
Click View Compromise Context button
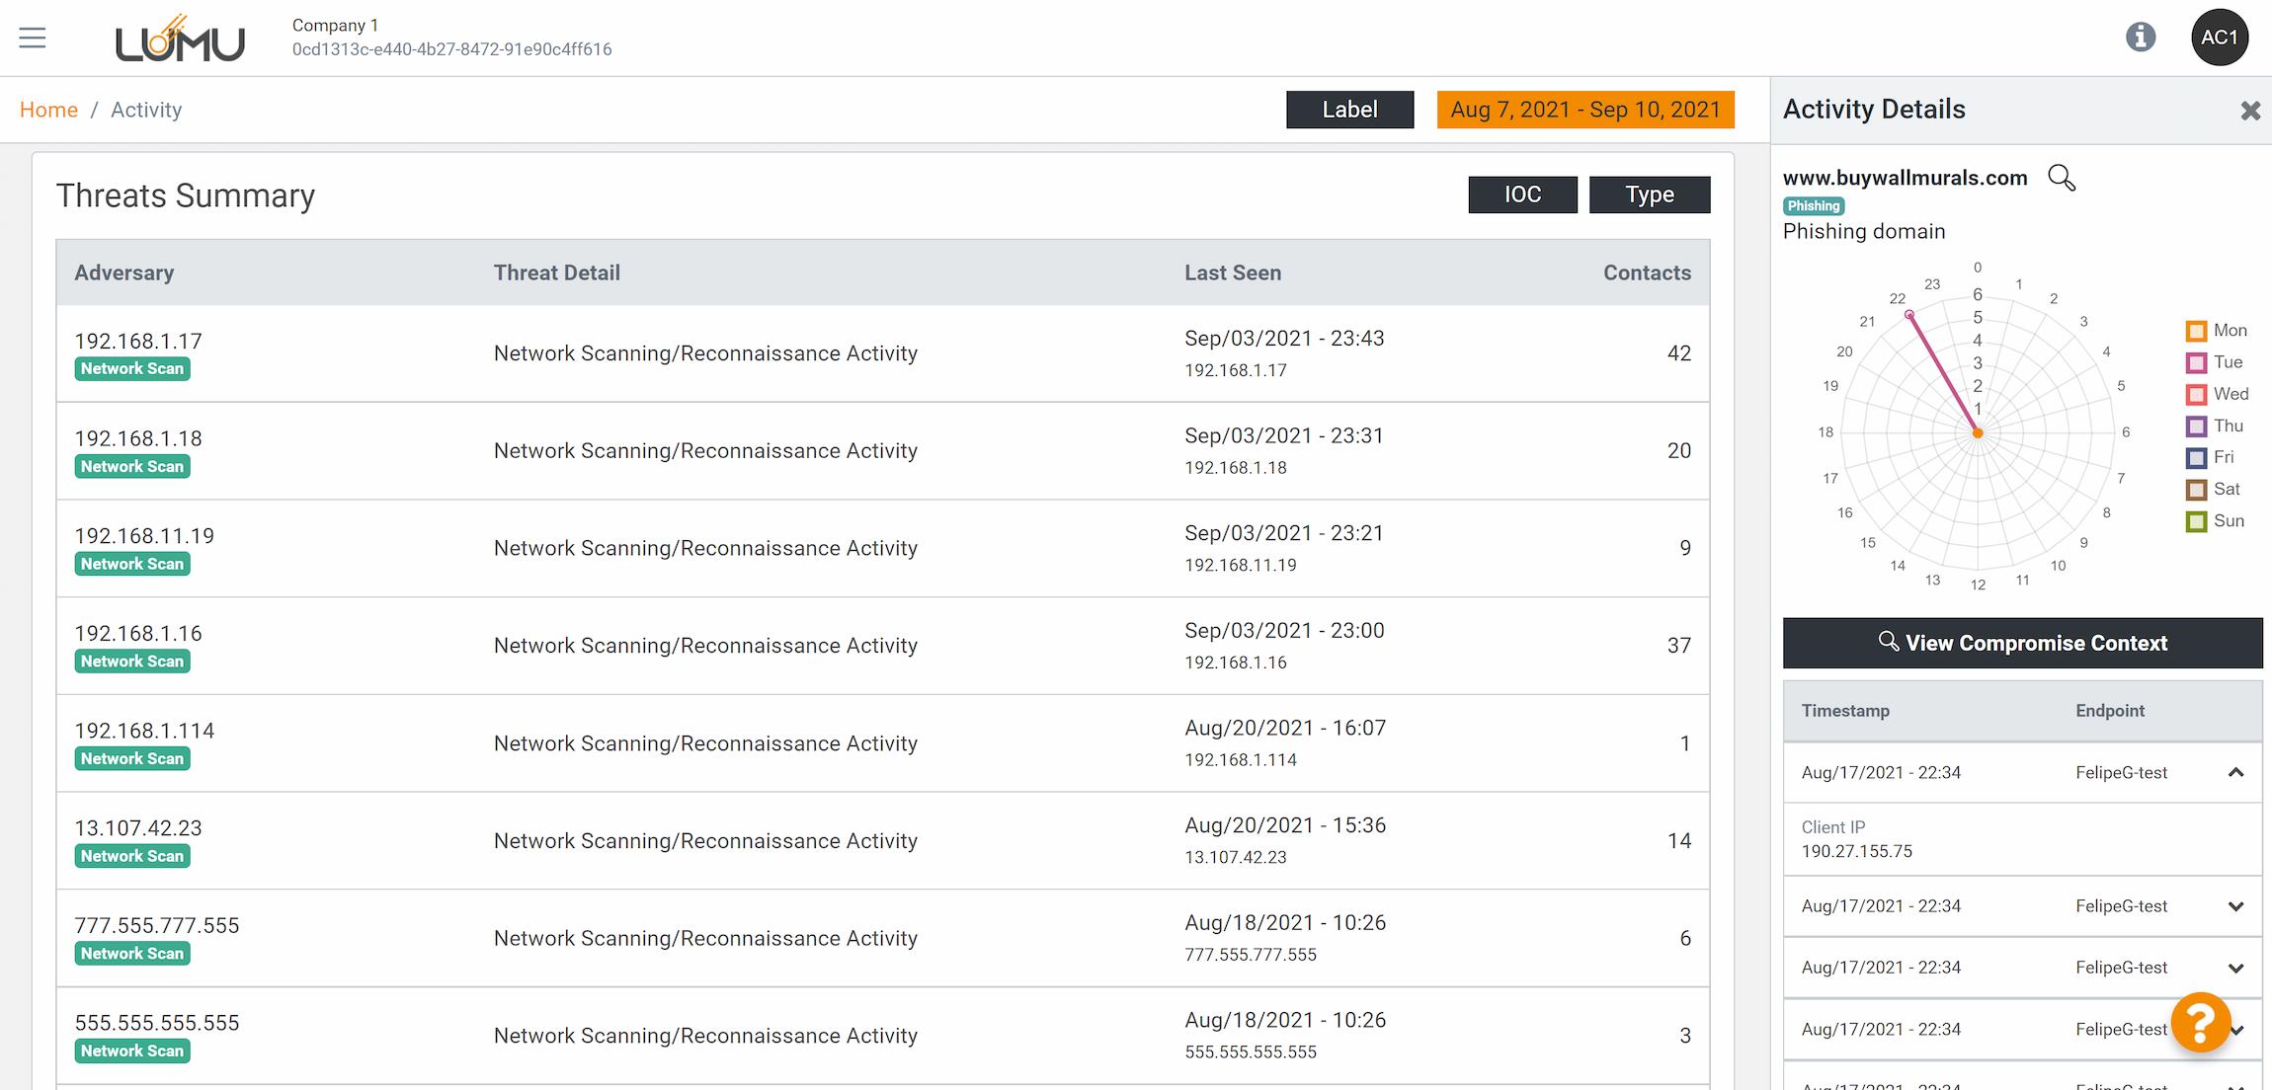[2022, 643]
